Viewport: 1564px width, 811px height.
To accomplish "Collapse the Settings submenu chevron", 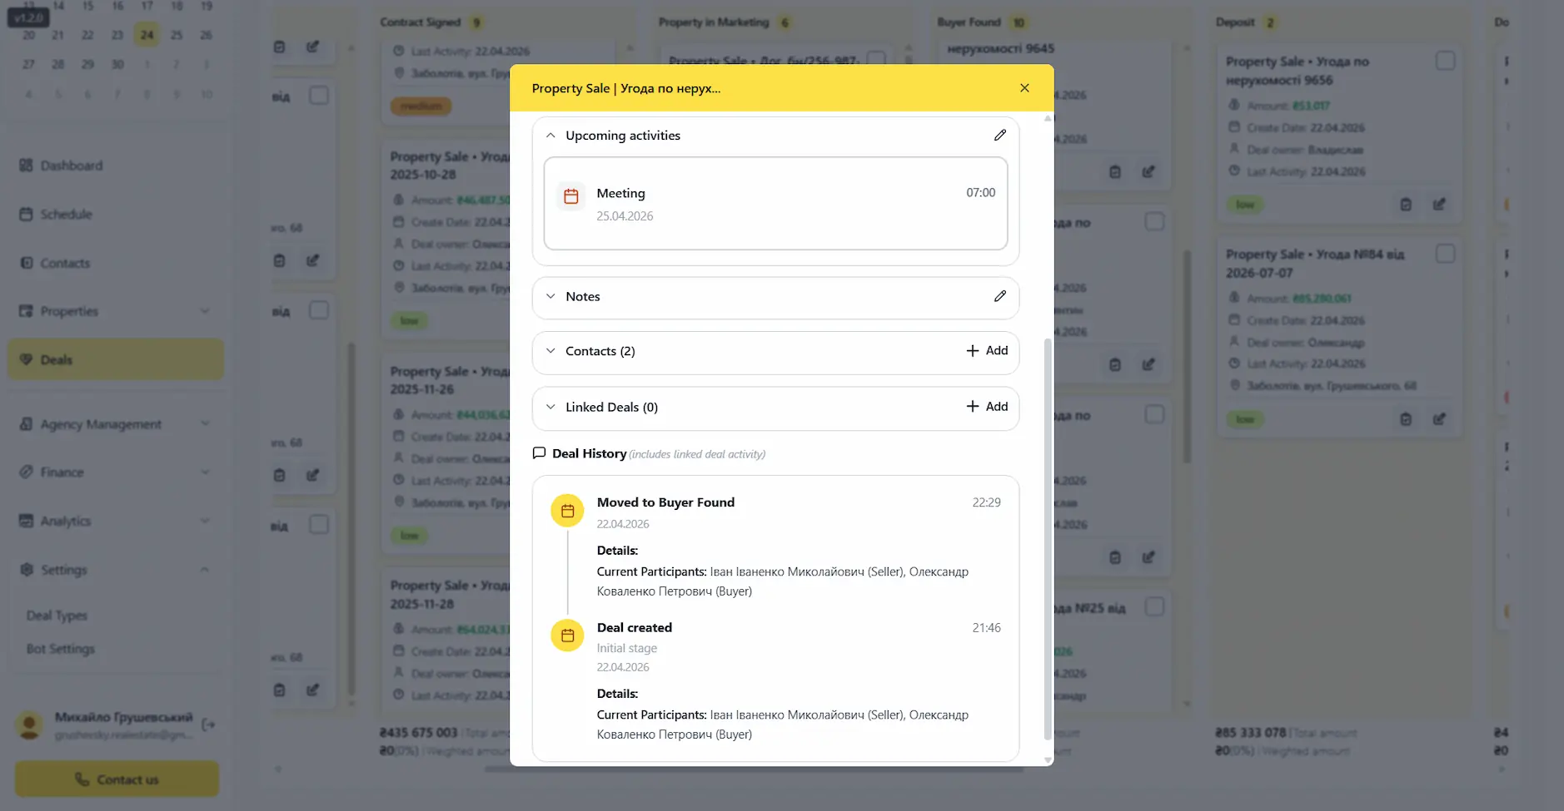I will coord(205,570).
